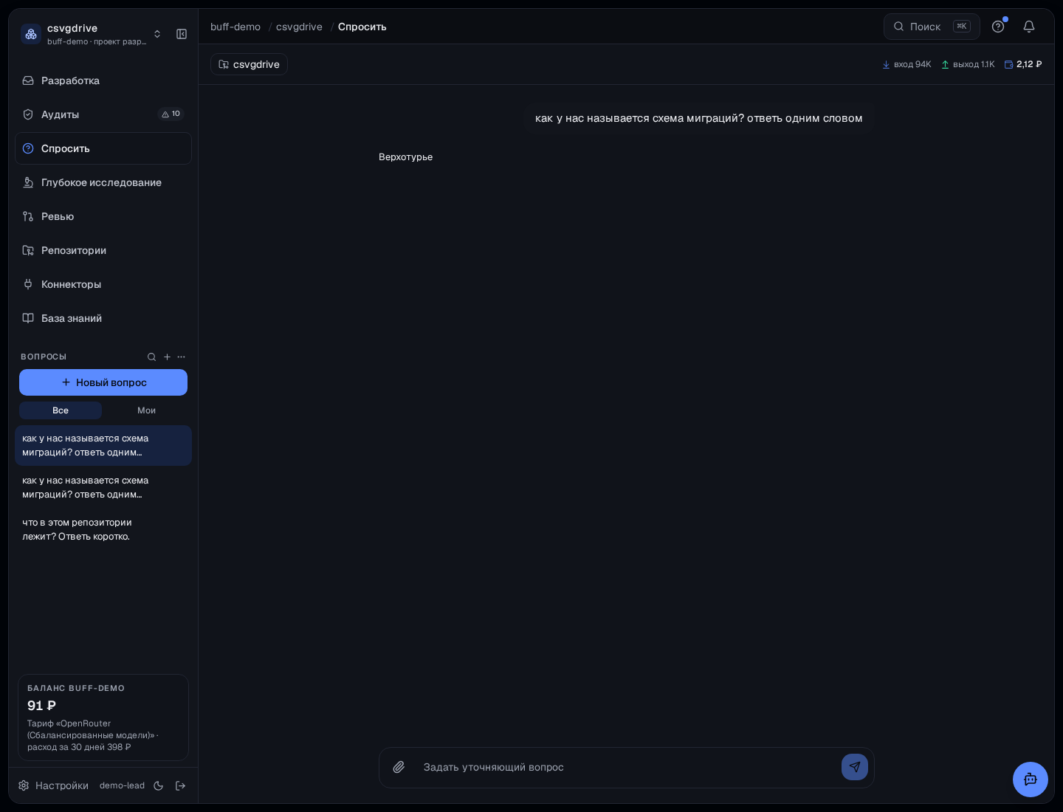Open the Ревью section

103,216
